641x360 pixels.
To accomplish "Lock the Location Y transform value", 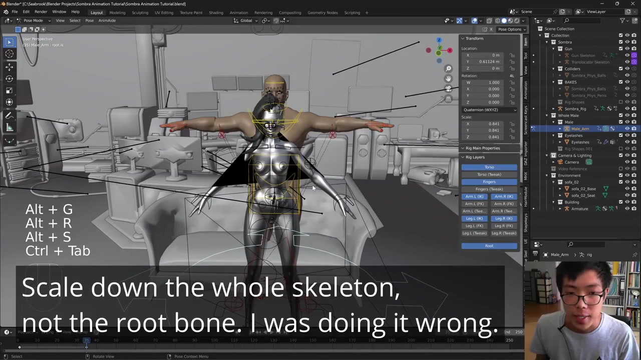I will (x=512, y=61).
